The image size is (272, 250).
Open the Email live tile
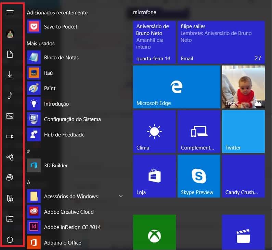coord(221,42)
